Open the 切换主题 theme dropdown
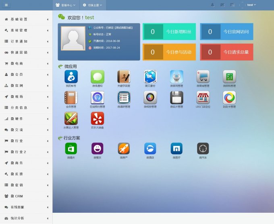This screenshot has height=224, width=274. [92, 5]
